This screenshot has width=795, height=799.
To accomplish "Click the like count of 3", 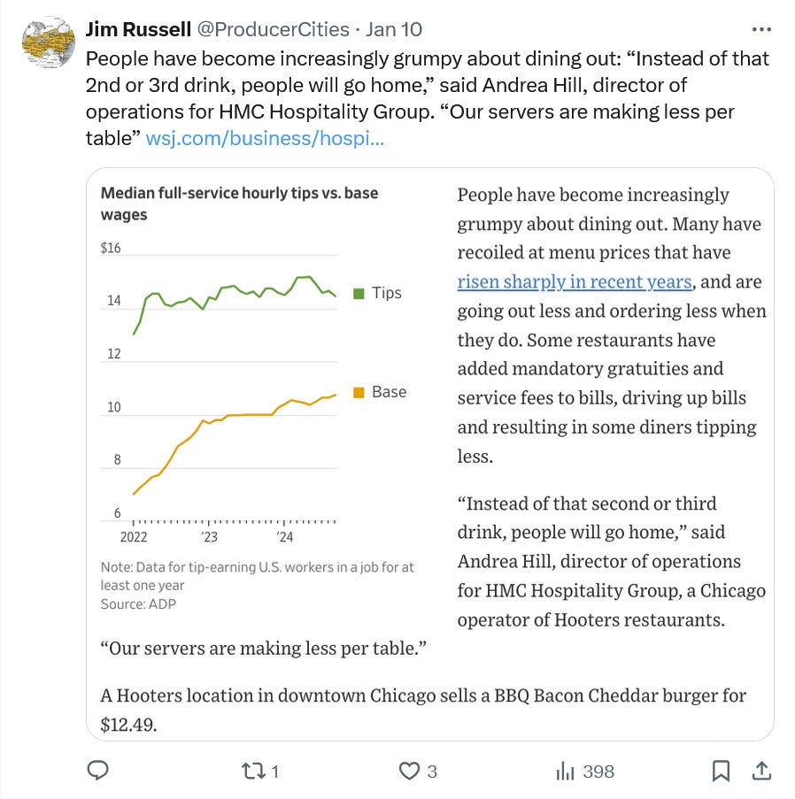I will [432, 772].
